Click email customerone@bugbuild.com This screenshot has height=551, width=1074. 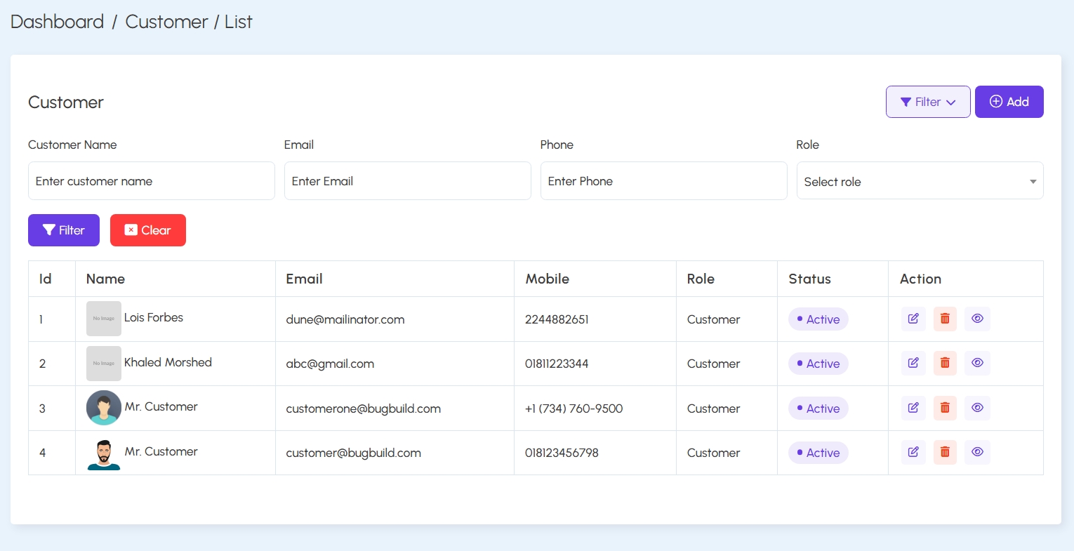364,409
